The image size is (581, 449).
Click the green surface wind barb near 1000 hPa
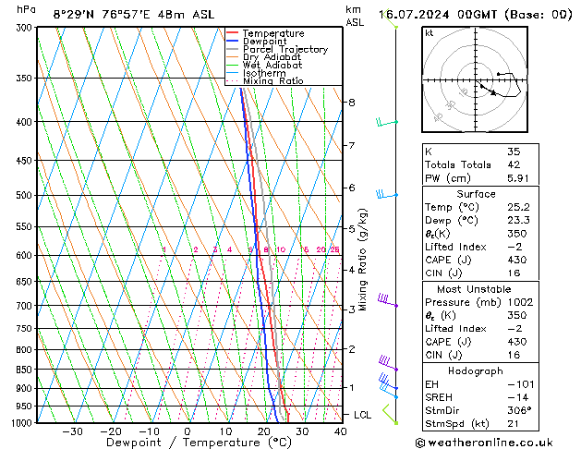point(390,414)
